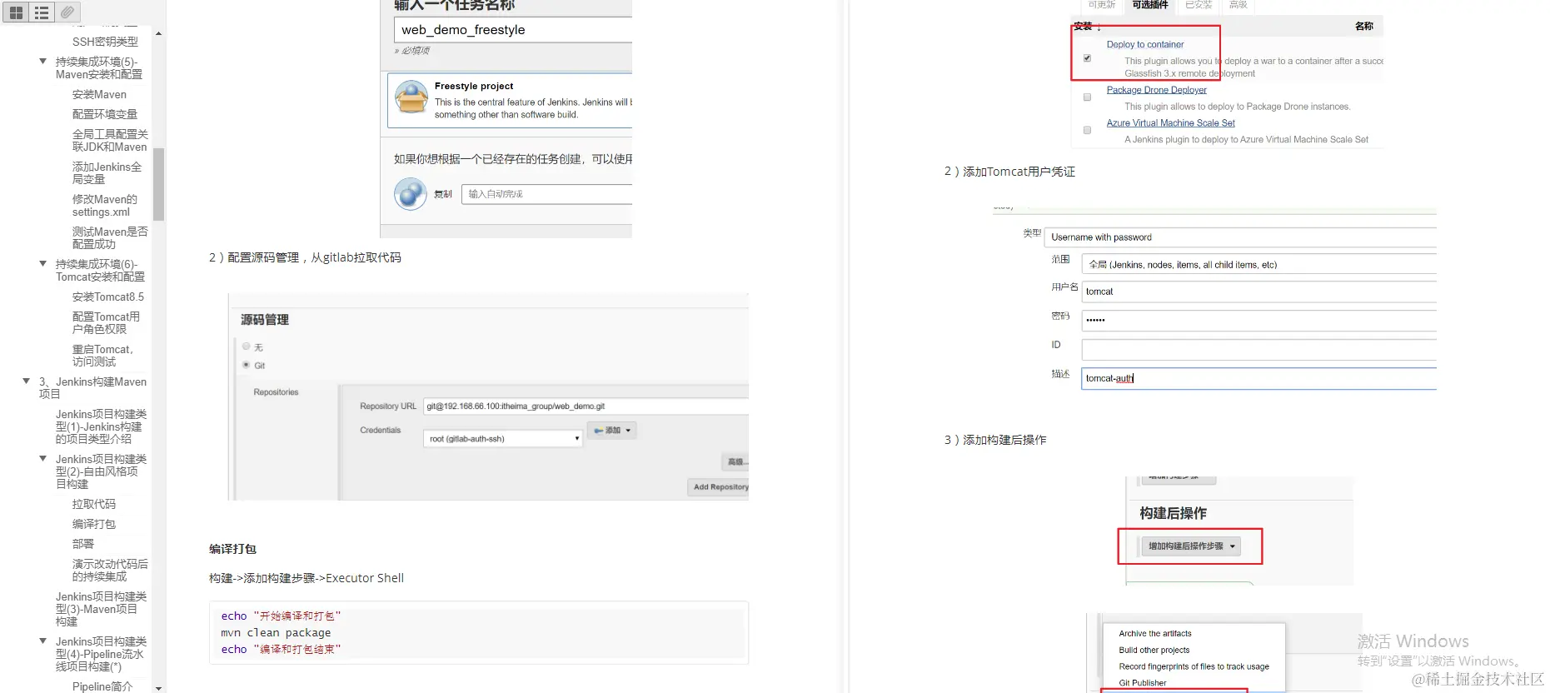Go to 添加Jenkins全局变量 outline entry
This screenshot has width=1550, height=693.
pyautogui.click(x=107, y=173)
